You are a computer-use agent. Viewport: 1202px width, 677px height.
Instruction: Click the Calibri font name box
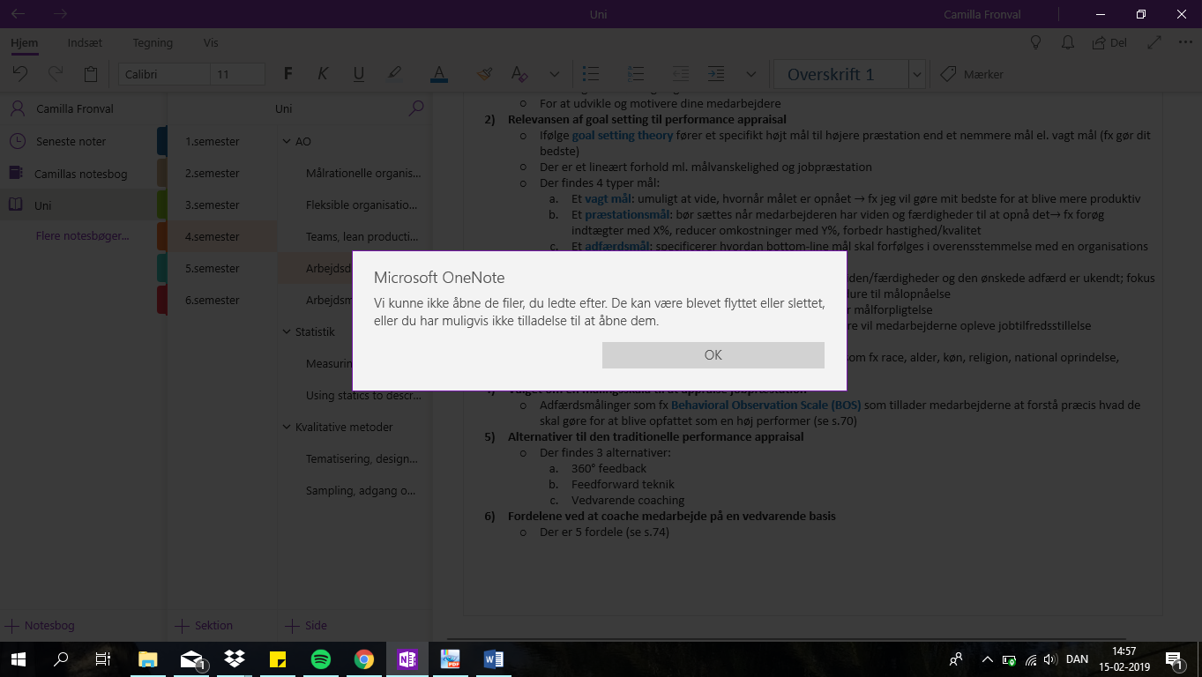click(164, 74)
